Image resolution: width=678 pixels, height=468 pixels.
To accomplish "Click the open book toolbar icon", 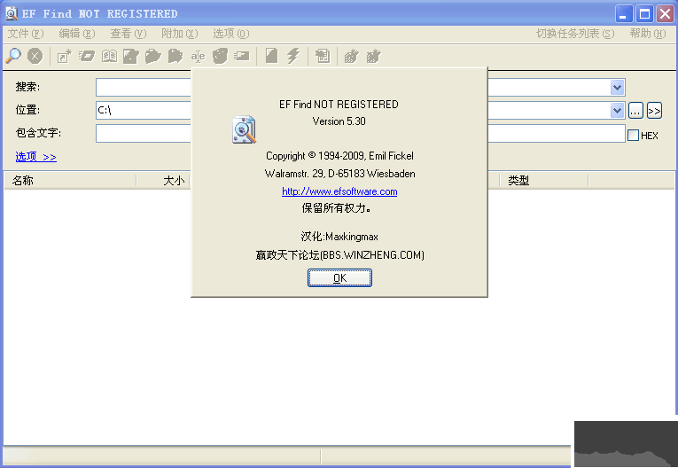I will coord(109,56).
